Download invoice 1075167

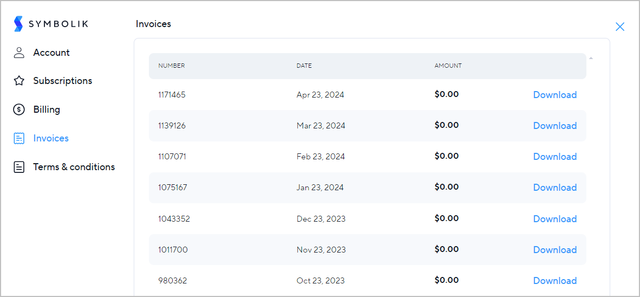[554, 188]
